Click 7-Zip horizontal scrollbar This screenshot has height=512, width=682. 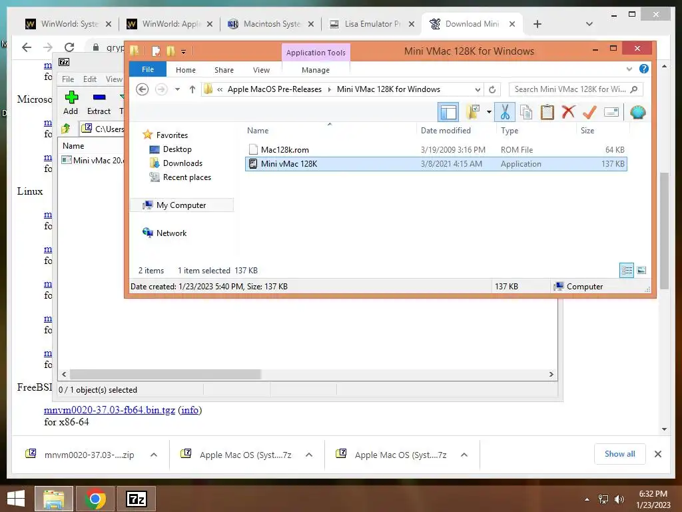click(165, 375)
